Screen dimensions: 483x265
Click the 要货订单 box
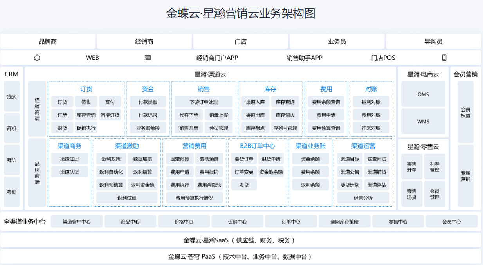(x=244, y=159)
